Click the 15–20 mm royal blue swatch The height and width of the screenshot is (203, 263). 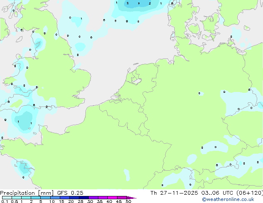(x=65, y=198)
